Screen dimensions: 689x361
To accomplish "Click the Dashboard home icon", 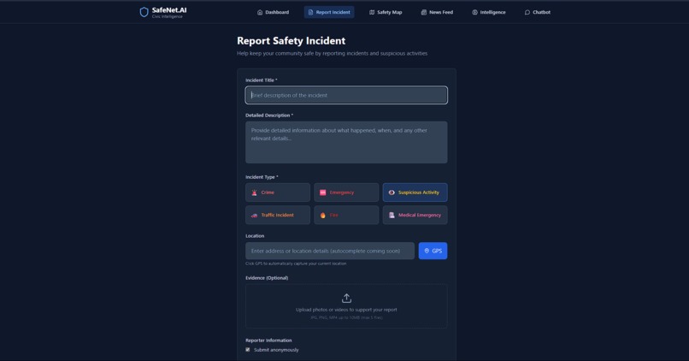I will coord(260,12).
